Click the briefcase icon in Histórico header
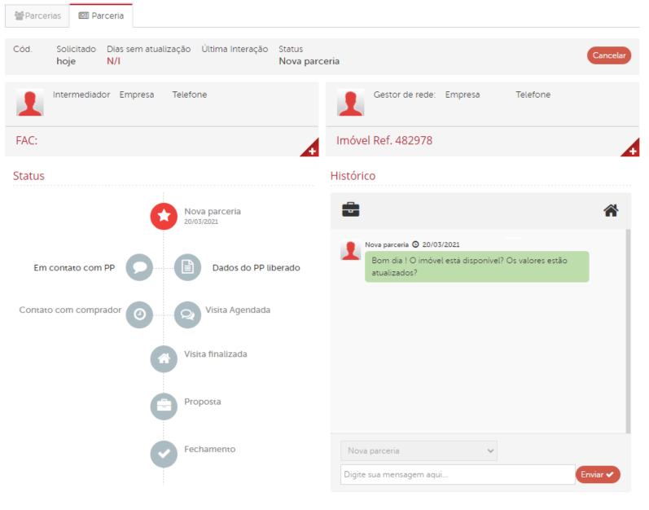The image size is (649, 510). (351, 210)
